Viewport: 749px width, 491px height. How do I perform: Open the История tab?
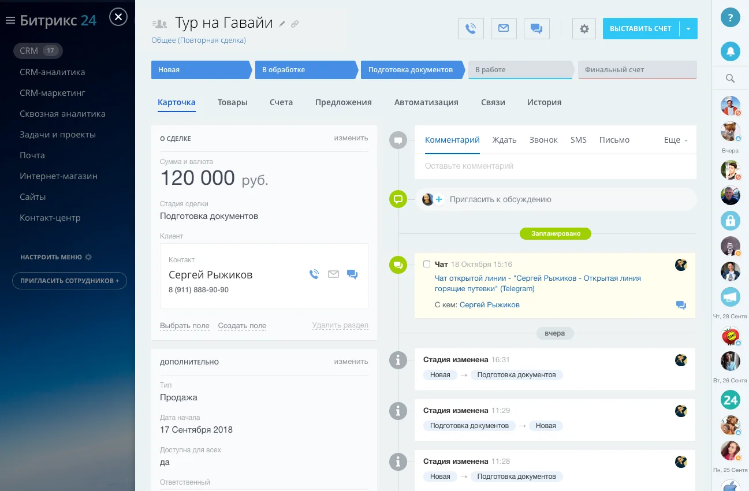(544, 102)
